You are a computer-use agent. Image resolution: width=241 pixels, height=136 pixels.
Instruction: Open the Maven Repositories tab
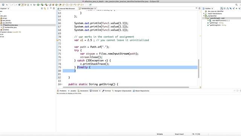point(141,91)
